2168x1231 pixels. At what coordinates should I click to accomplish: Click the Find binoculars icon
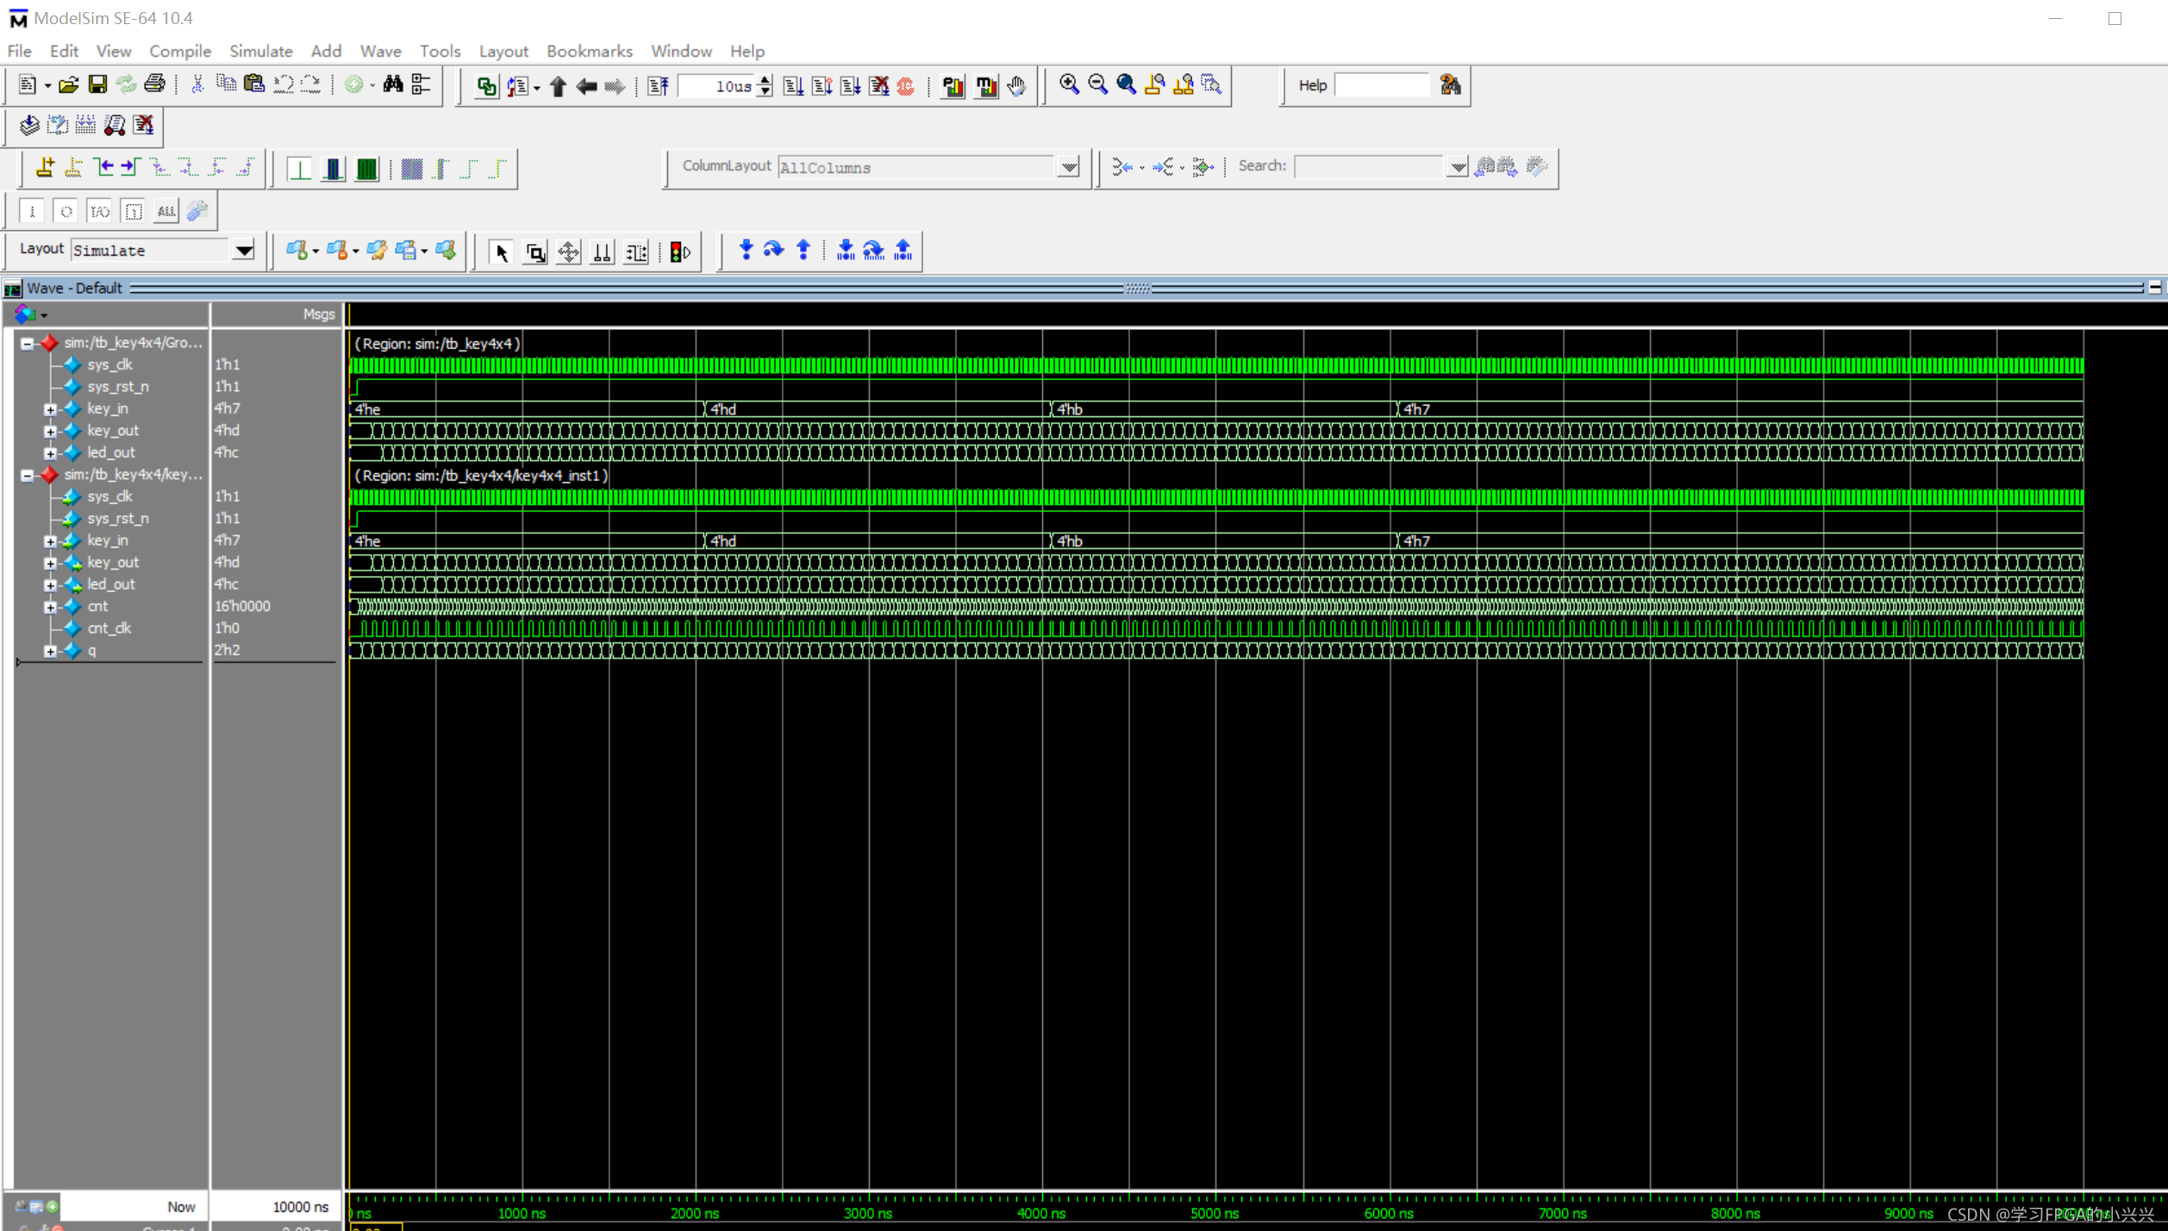pos(393,84)
